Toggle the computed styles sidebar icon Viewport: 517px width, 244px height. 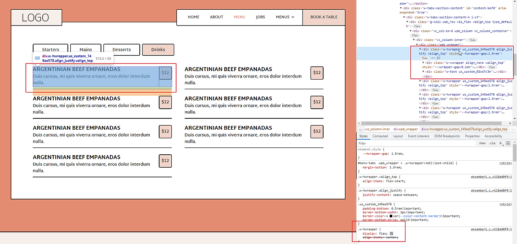pyautogui.click(x=508, y=143)
